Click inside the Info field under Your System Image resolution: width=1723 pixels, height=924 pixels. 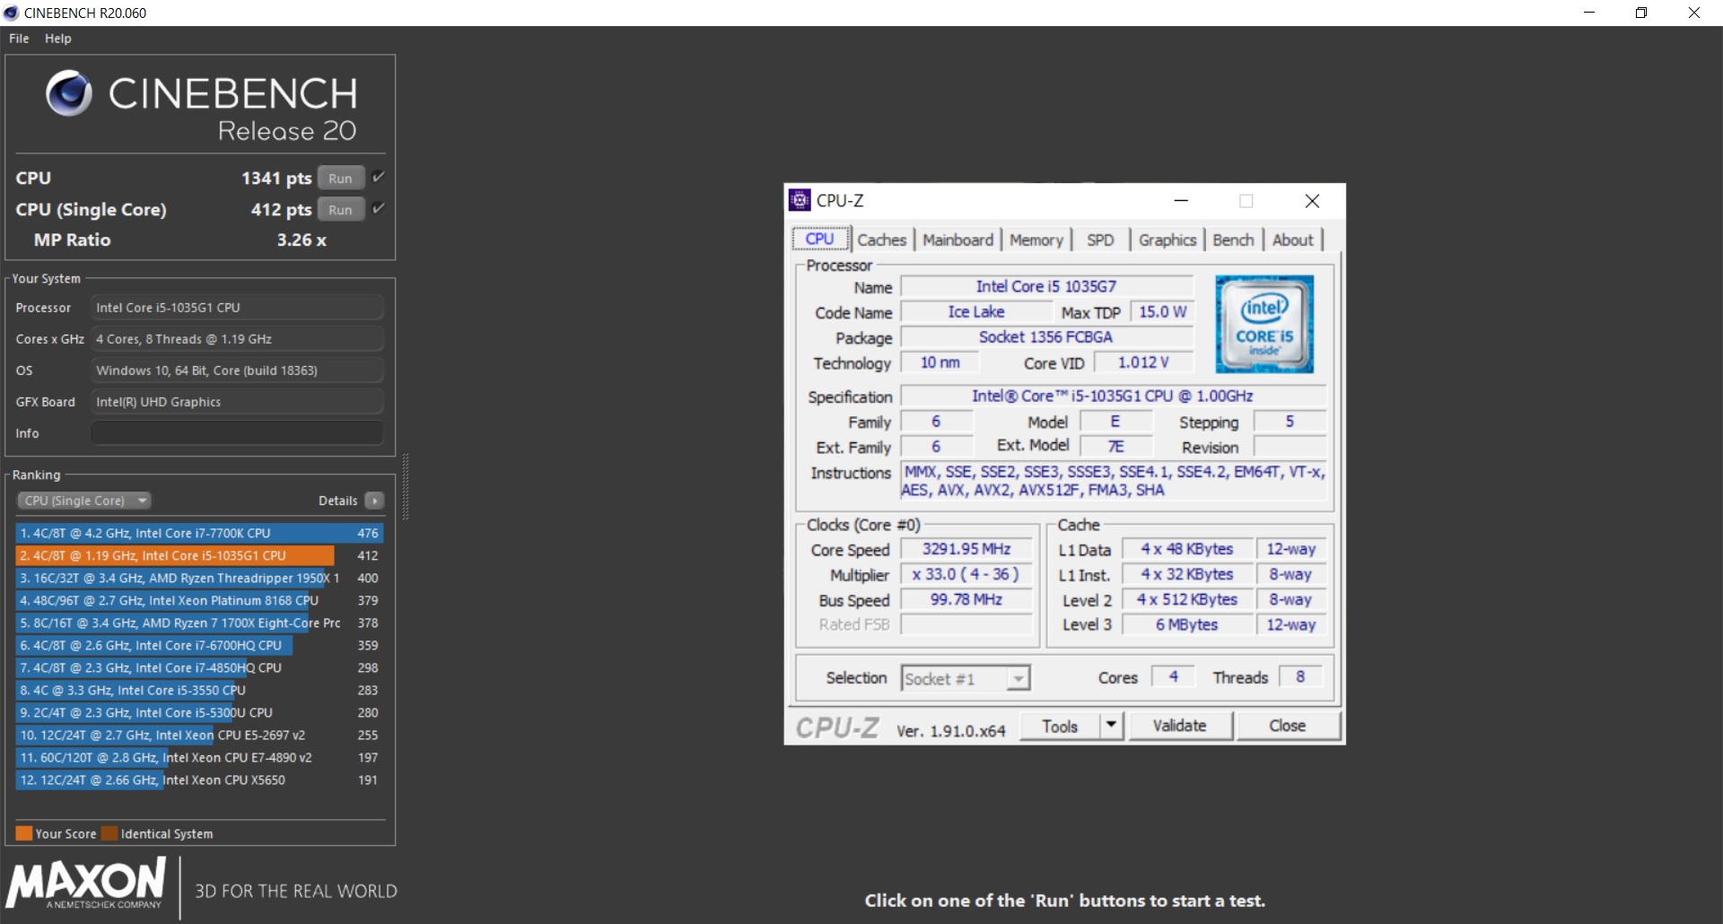click(236, 432)
